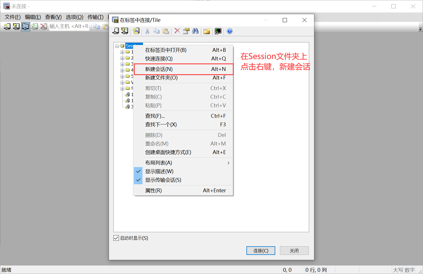Click the New Session icon in the dialog toolbar
423x274 pixels.
pyautogui.click(x=136, y=31)
